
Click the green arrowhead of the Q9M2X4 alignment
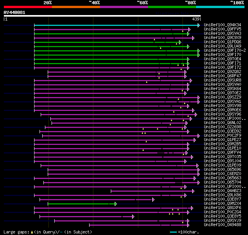pos(116,204)
